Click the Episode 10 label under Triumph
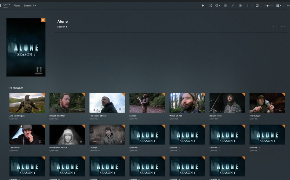The image size is (290, 180). [95, 151]
